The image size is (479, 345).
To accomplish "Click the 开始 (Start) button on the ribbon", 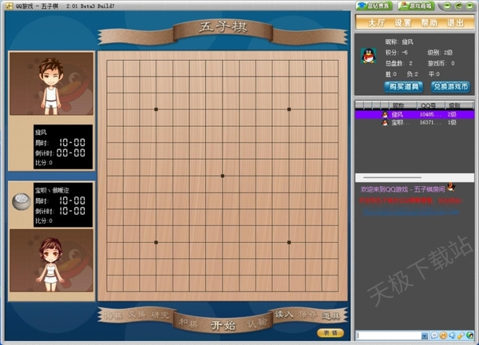I will 223,324.
